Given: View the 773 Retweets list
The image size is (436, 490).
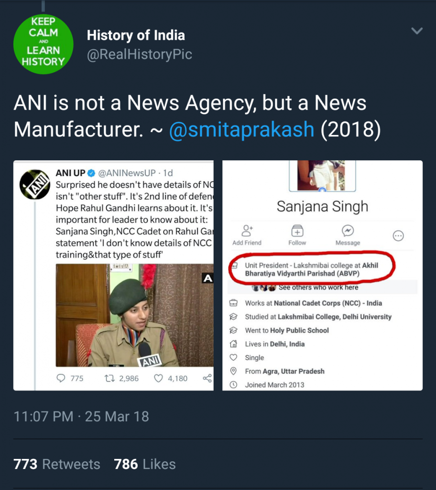Looking at the screenshot, I should point(57,464).
